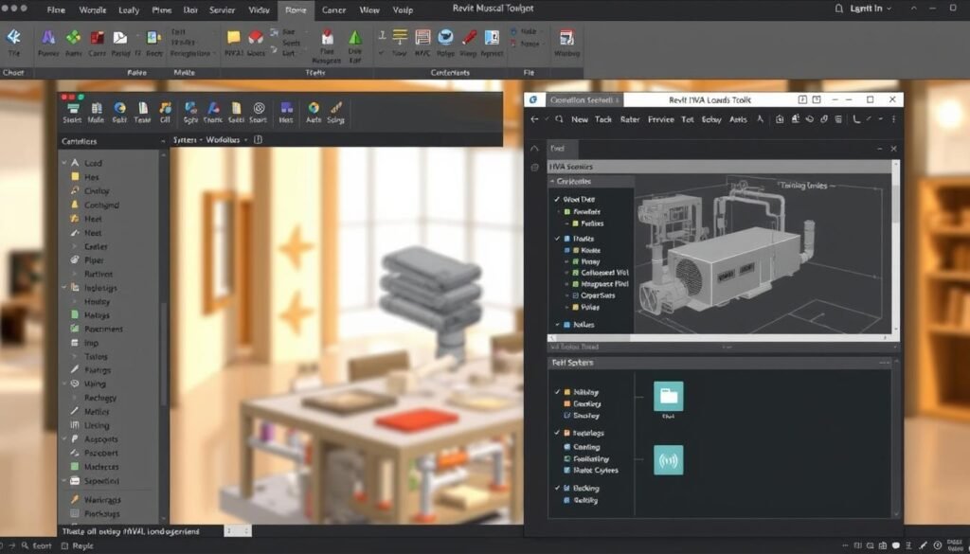Open the Video menu in the top menu bar
The image size is (970, 554).
pyautogui.click(x=259, y=9)
